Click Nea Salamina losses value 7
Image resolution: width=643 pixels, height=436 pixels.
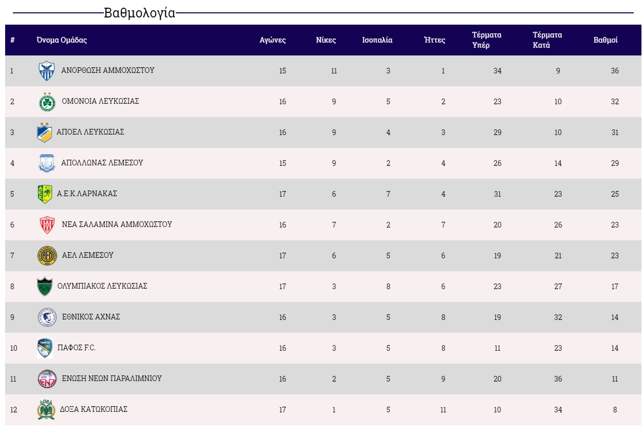coord(443,225)
